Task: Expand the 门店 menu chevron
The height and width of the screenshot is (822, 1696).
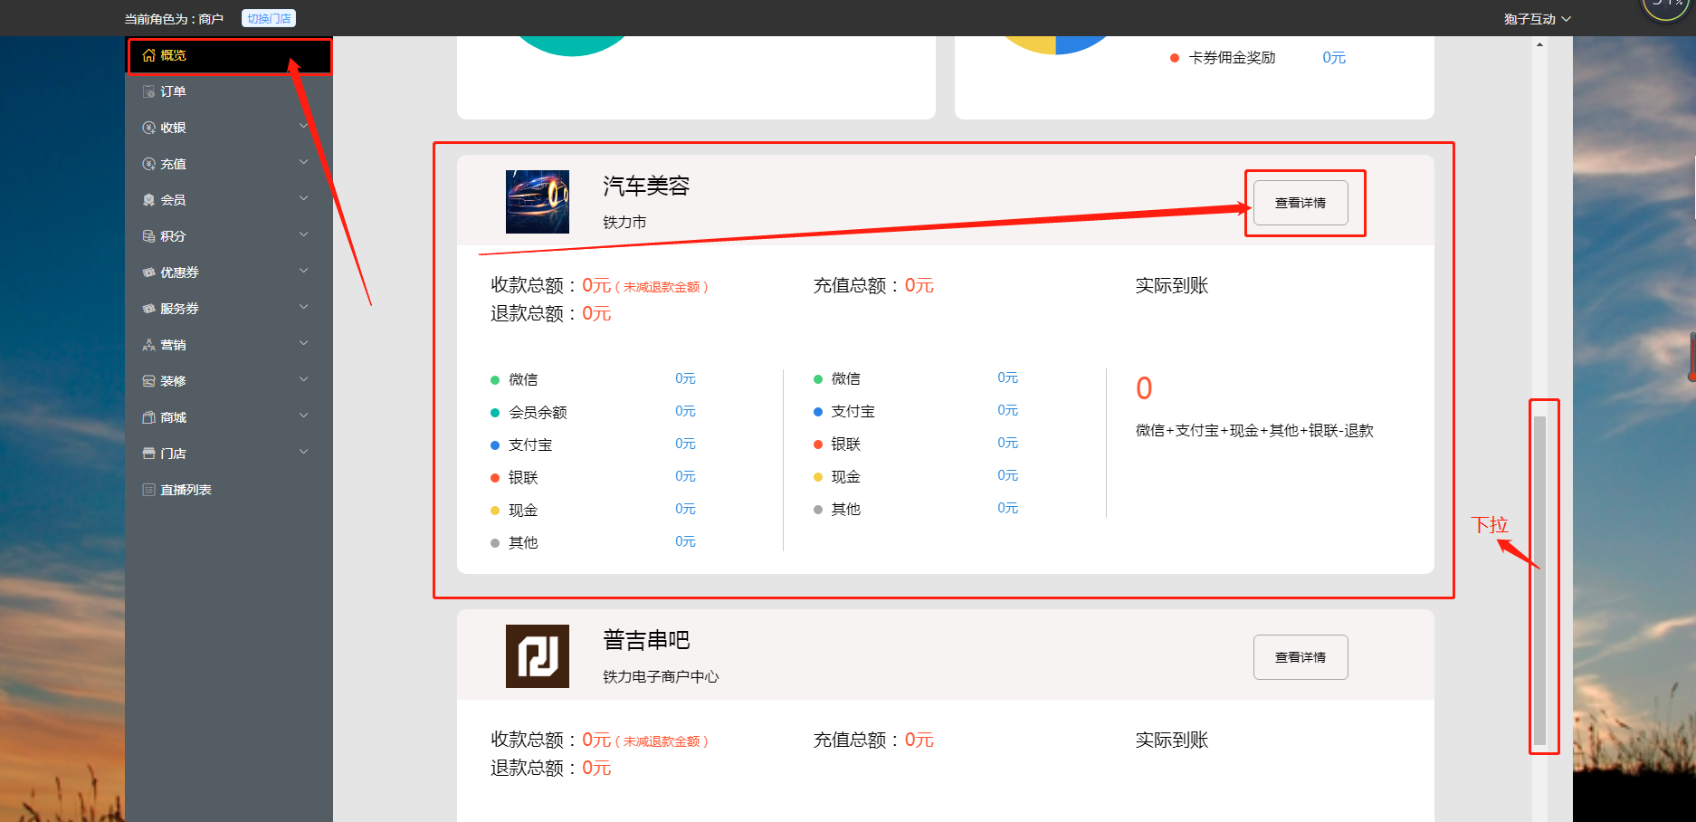Action: (304, 452)
